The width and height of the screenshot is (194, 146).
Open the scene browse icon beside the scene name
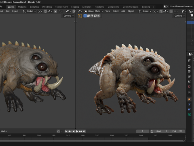point(166,6)
